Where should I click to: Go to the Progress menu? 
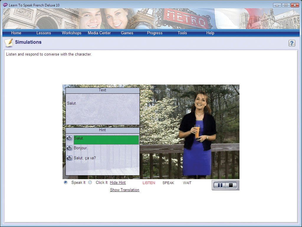tap(155, 33)
